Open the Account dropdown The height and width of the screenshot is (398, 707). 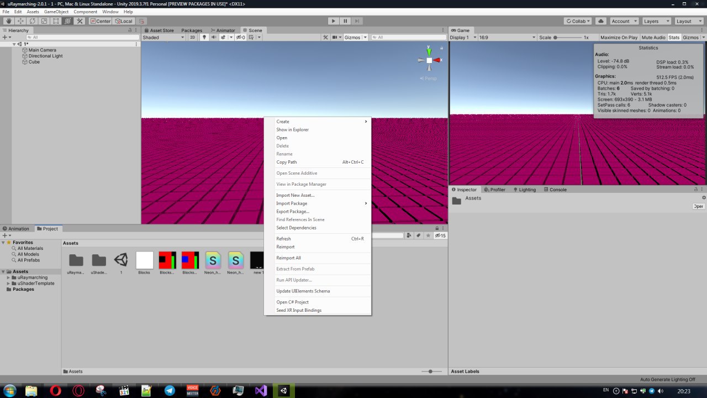pos(624,21)
